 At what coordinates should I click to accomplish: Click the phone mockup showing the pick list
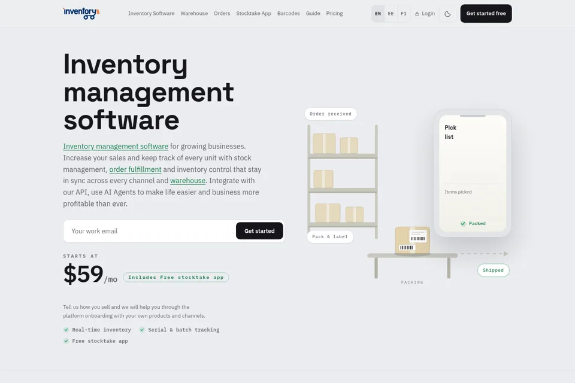click(473, 174)
